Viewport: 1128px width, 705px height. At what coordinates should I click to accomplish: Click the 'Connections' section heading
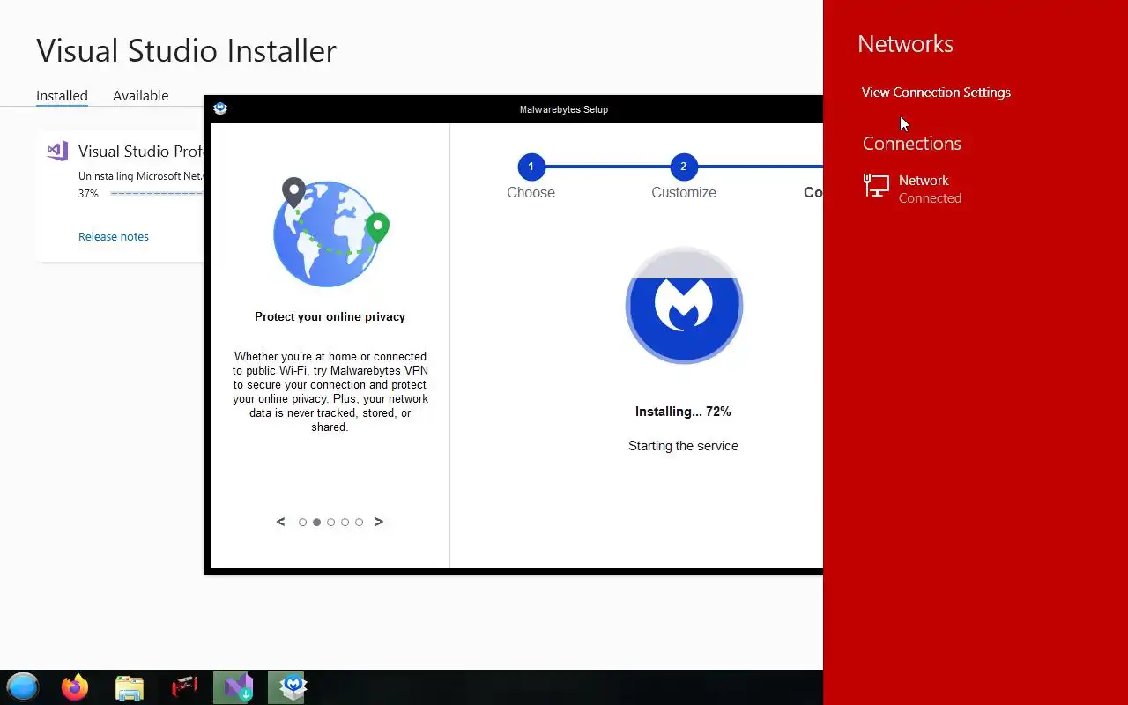pos(911,144)
